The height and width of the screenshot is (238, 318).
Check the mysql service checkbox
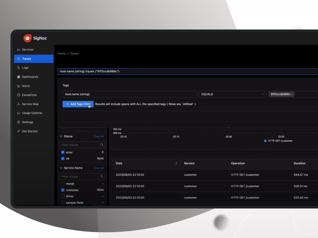pos(63,184)
